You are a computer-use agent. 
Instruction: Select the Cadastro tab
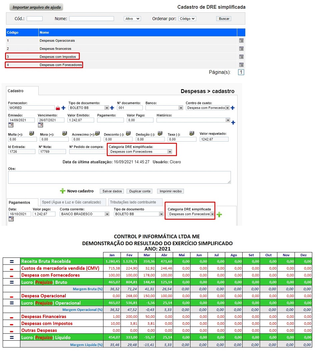click(22, 91)
